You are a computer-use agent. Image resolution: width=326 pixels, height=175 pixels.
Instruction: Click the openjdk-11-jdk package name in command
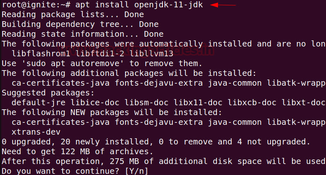(x=169, y=4)
